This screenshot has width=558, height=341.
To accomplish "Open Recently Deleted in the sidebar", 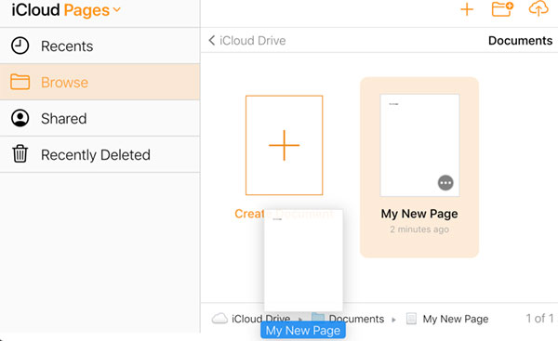I will click(100, 154).
